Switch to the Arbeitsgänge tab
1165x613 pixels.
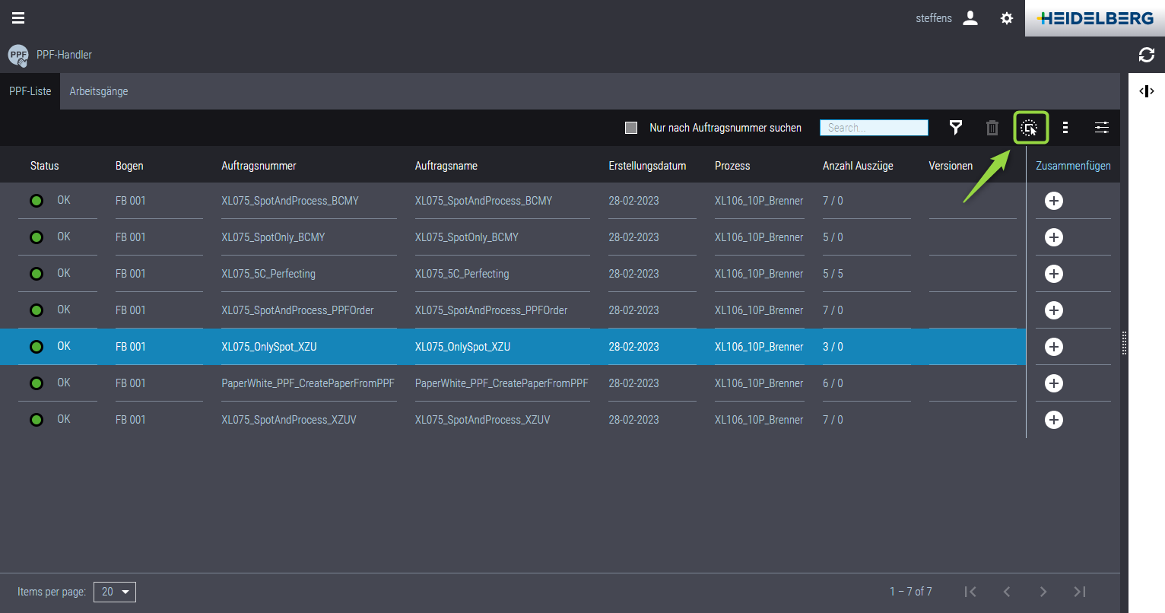pos(99,91)
